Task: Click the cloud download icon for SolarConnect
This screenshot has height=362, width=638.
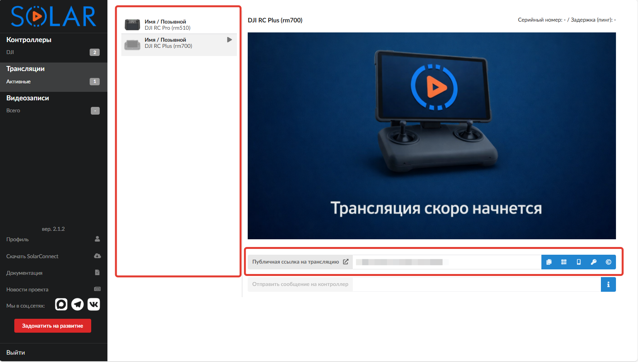Action: click(97, 256)
